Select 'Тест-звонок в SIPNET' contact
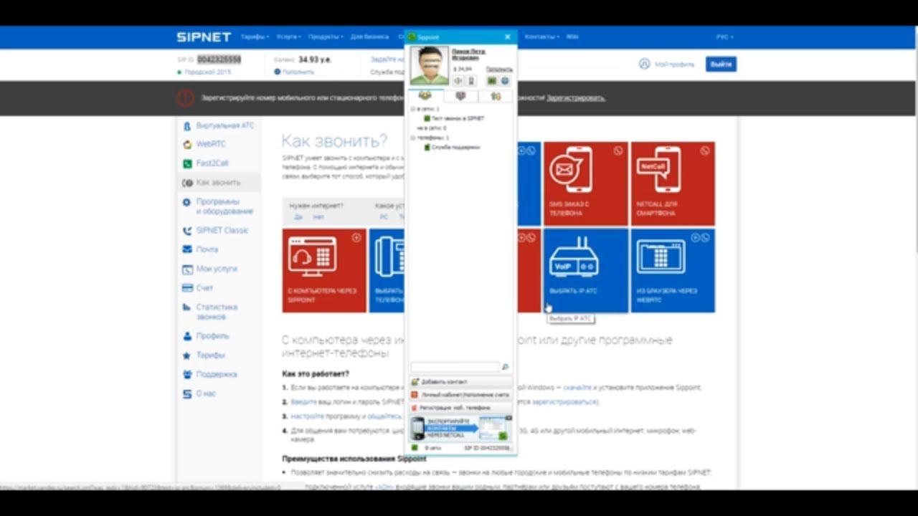Viewport: 918px width, 516px height. click(x=454, y=118)
